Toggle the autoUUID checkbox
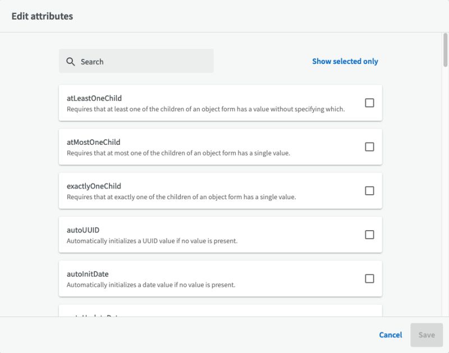Viewport: 449px width, 353px height. (x=369, y=235)
